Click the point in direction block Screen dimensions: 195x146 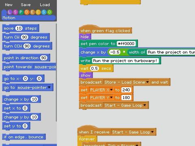pyautogui.click(x=26, y=58)
